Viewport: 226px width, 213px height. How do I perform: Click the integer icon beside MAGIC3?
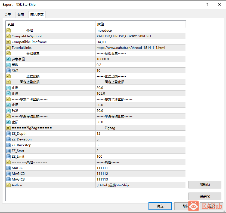click(8, 179)
